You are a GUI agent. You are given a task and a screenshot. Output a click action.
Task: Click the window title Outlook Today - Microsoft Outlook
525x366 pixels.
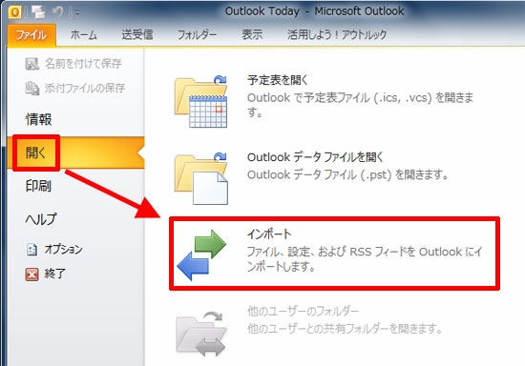pos(314,11)
